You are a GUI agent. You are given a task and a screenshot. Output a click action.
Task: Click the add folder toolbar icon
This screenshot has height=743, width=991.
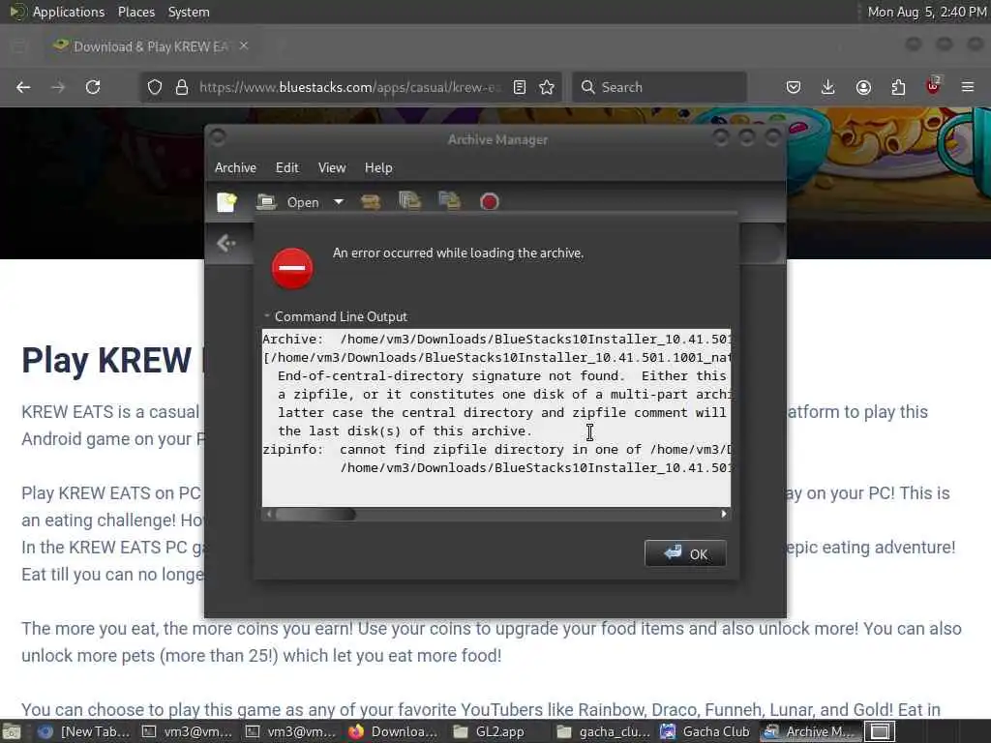[x=449, y=201]
